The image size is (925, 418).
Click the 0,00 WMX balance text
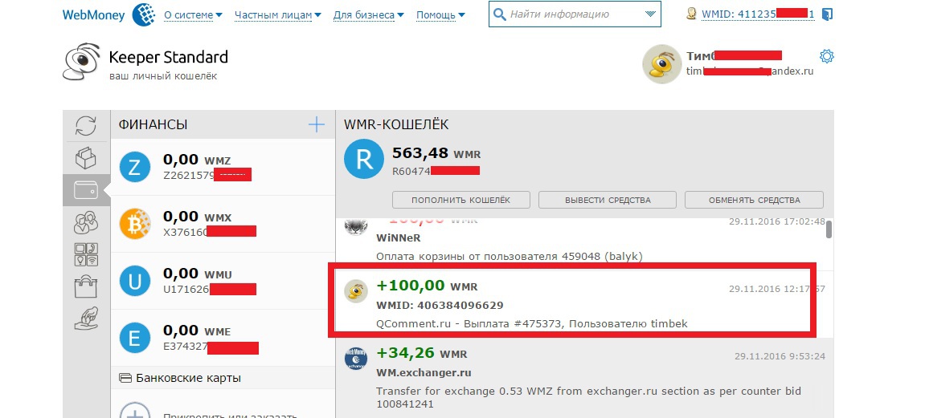(197, 217)
